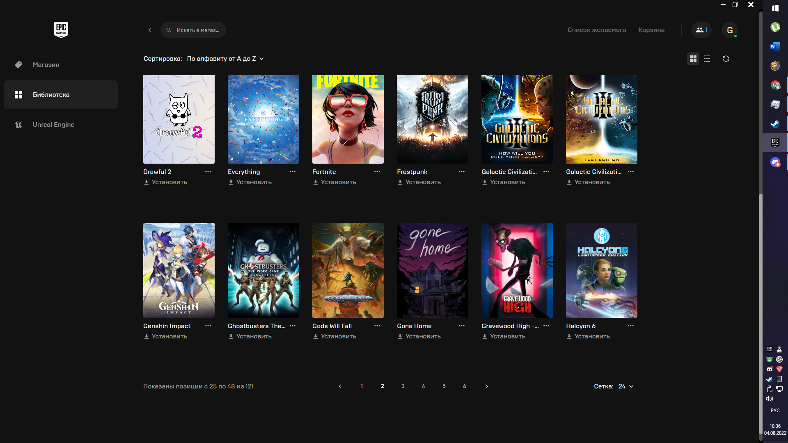Screen dimensions: 788x443
Task: Go to library page 6
Action: click(464, 386)
